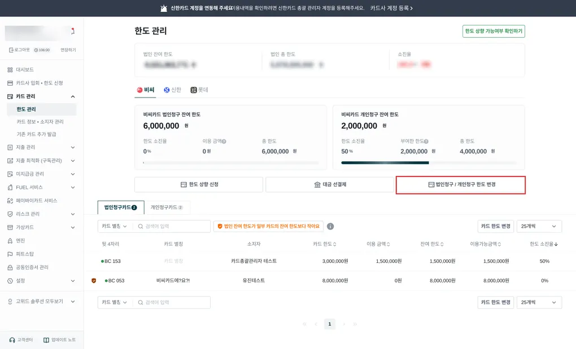Expand the 지출 관리 chevron

tap(73, 147)
